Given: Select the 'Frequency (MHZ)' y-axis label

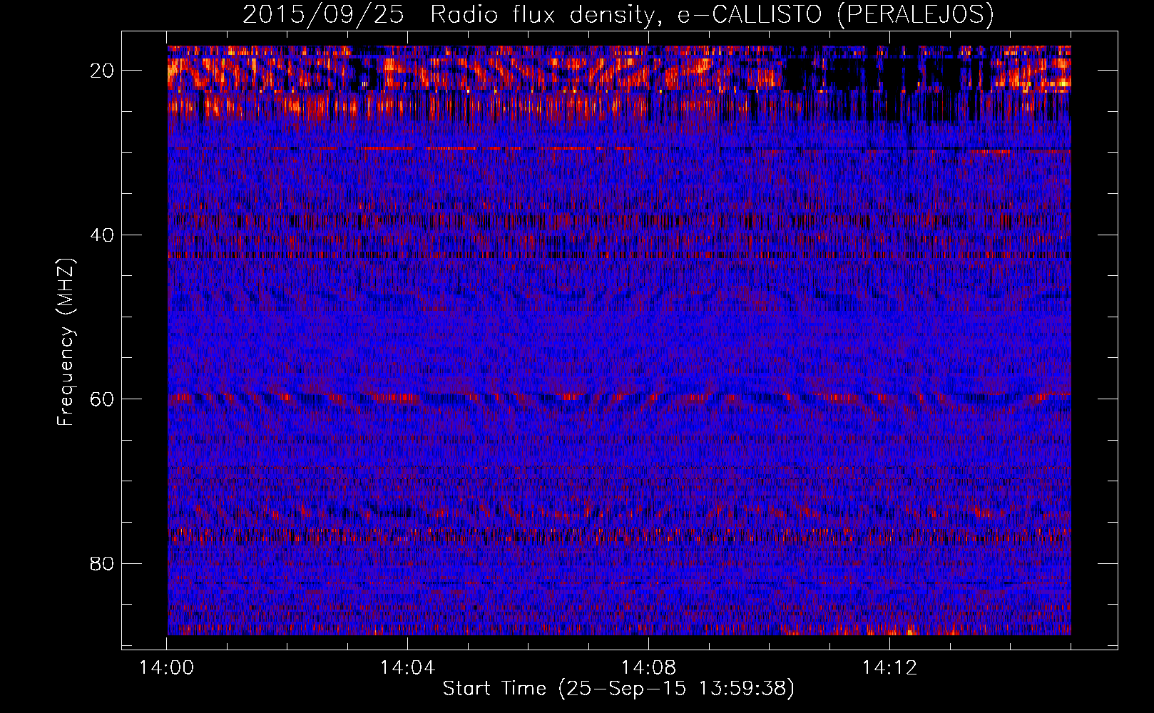Looking at the screenshot, I should point(66,342).
